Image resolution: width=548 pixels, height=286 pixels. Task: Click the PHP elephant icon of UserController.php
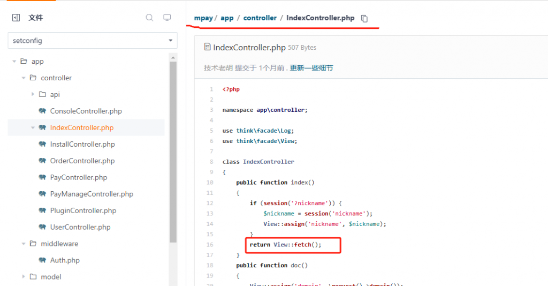[x=42, y=227]
